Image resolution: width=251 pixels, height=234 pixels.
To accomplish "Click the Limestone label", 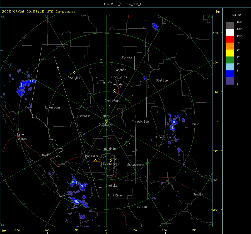I will point(53,107).
